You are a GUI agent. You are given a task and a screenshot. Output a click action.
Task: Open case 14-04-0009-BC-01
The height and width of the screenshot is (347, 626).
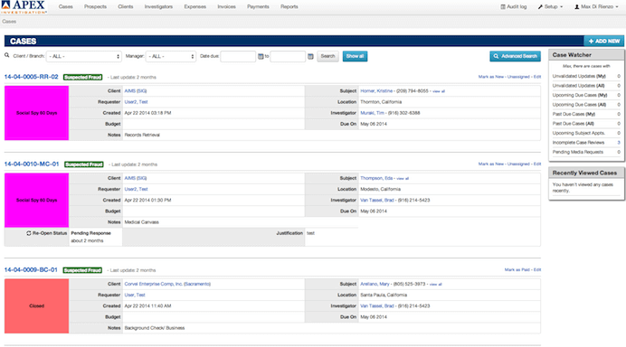31,269
